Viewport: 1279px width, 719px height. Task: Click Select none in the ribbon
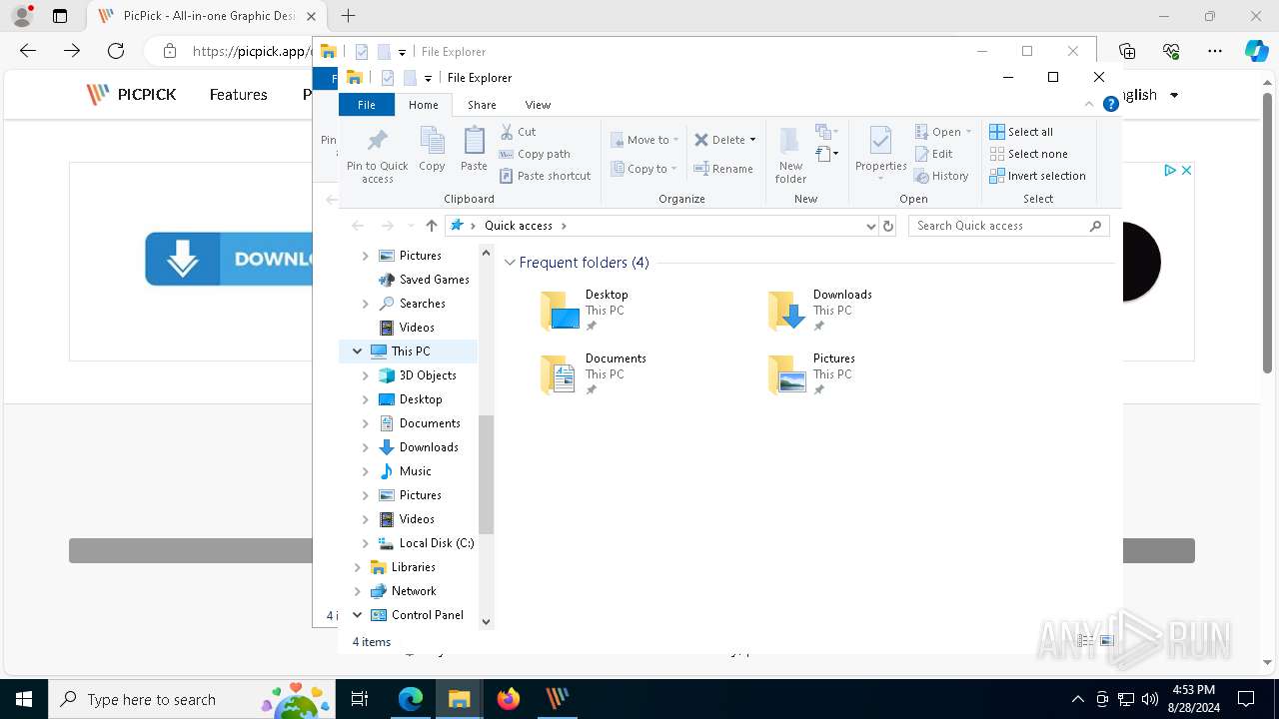pyautogui.click(x=1028, y=154)
